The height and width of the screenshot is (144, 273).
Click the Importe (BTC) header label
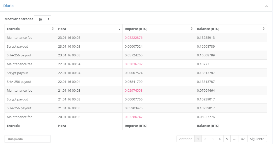(136, 29)
